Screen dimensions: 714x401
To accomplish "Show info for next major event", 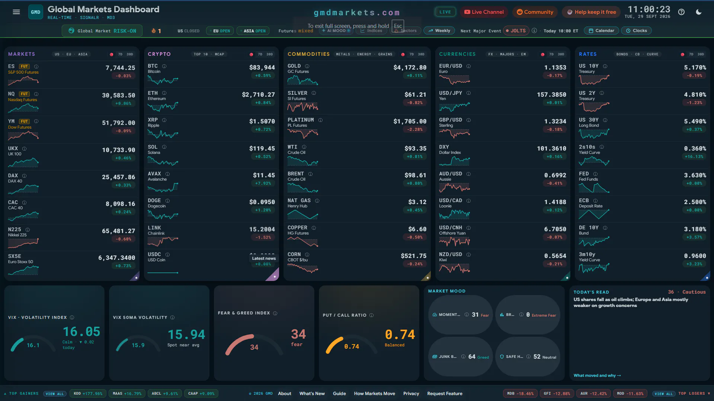I will pyautogui.click(x=534, y=30).
